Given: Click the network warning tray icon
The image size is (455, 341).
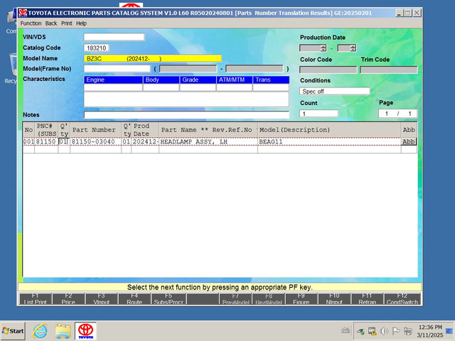Looking at the screenshot, I should point(372,331).
